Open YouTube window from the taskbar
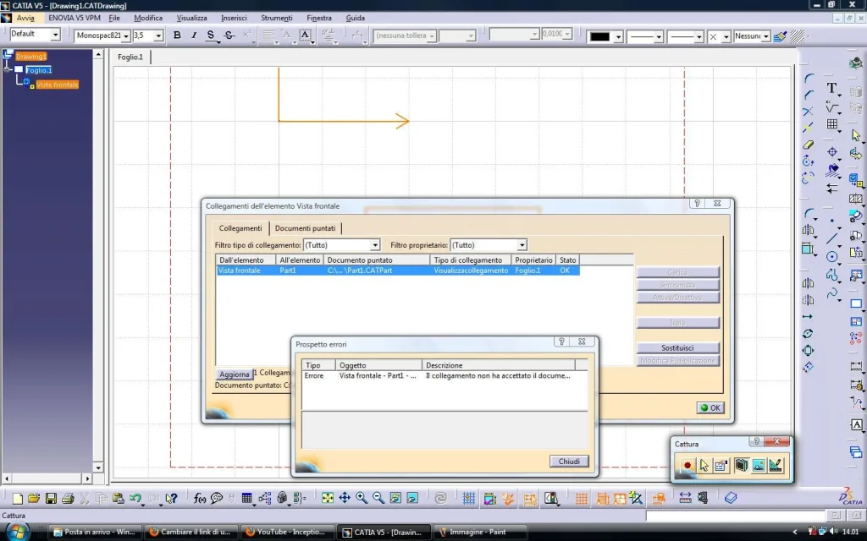 point(288,533)
